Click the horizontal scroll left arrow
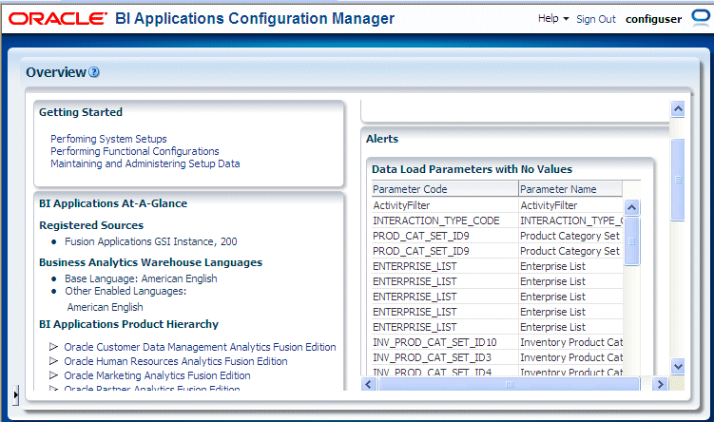The width and height of the screenshot is (714, 422). coord(368,384)
